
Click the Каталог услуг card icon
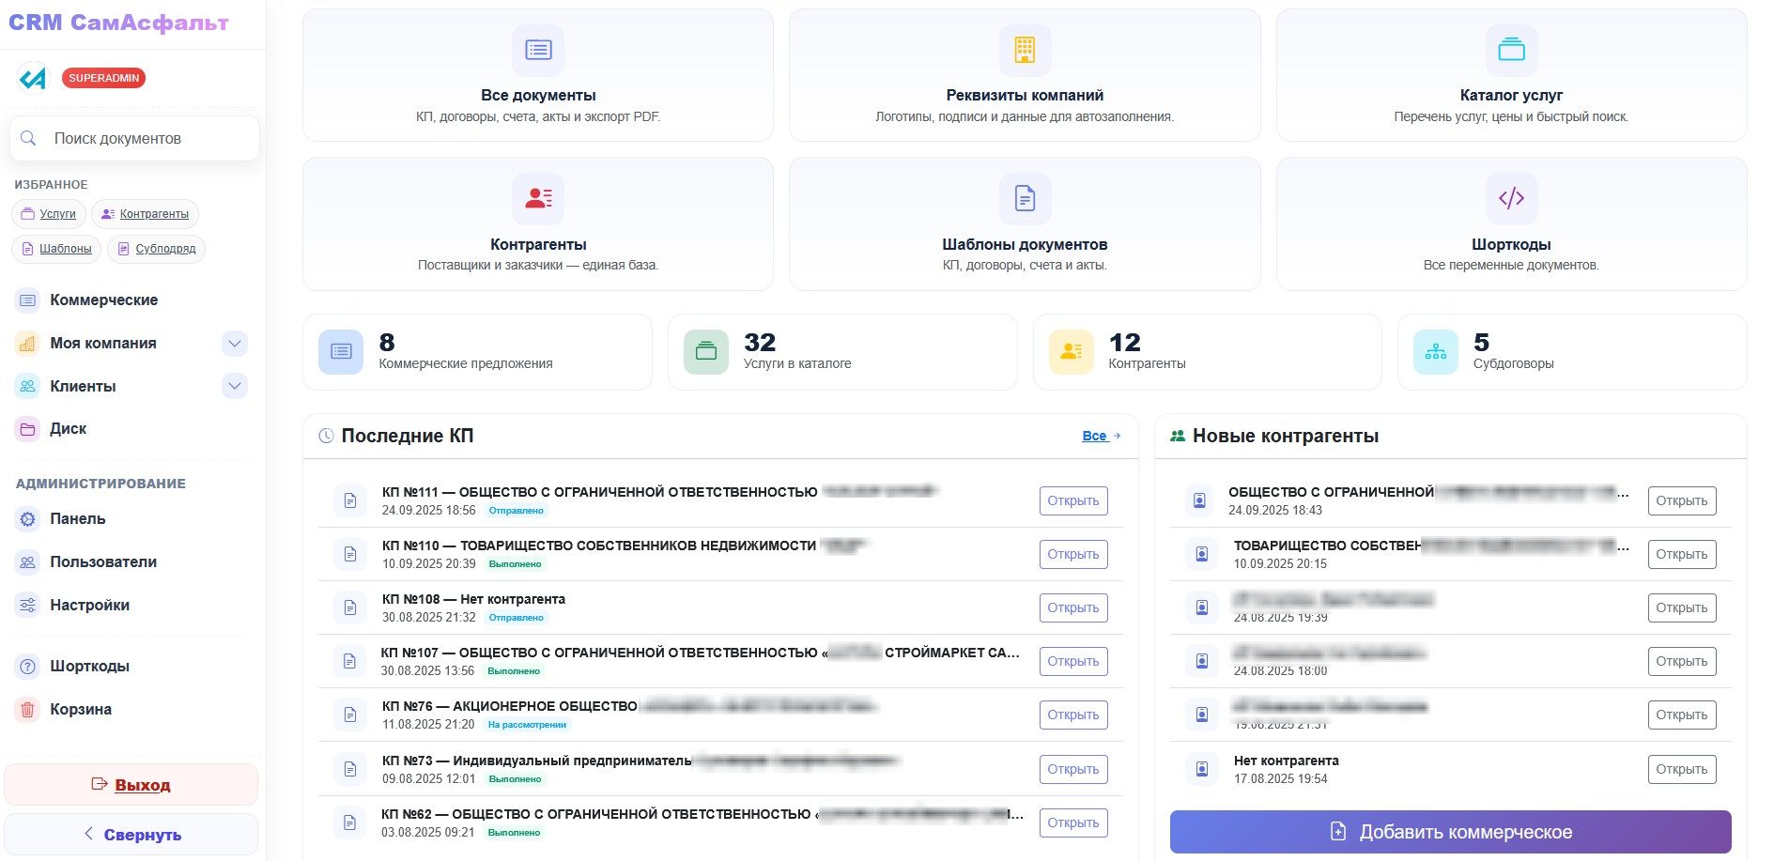coord(1511,50)
